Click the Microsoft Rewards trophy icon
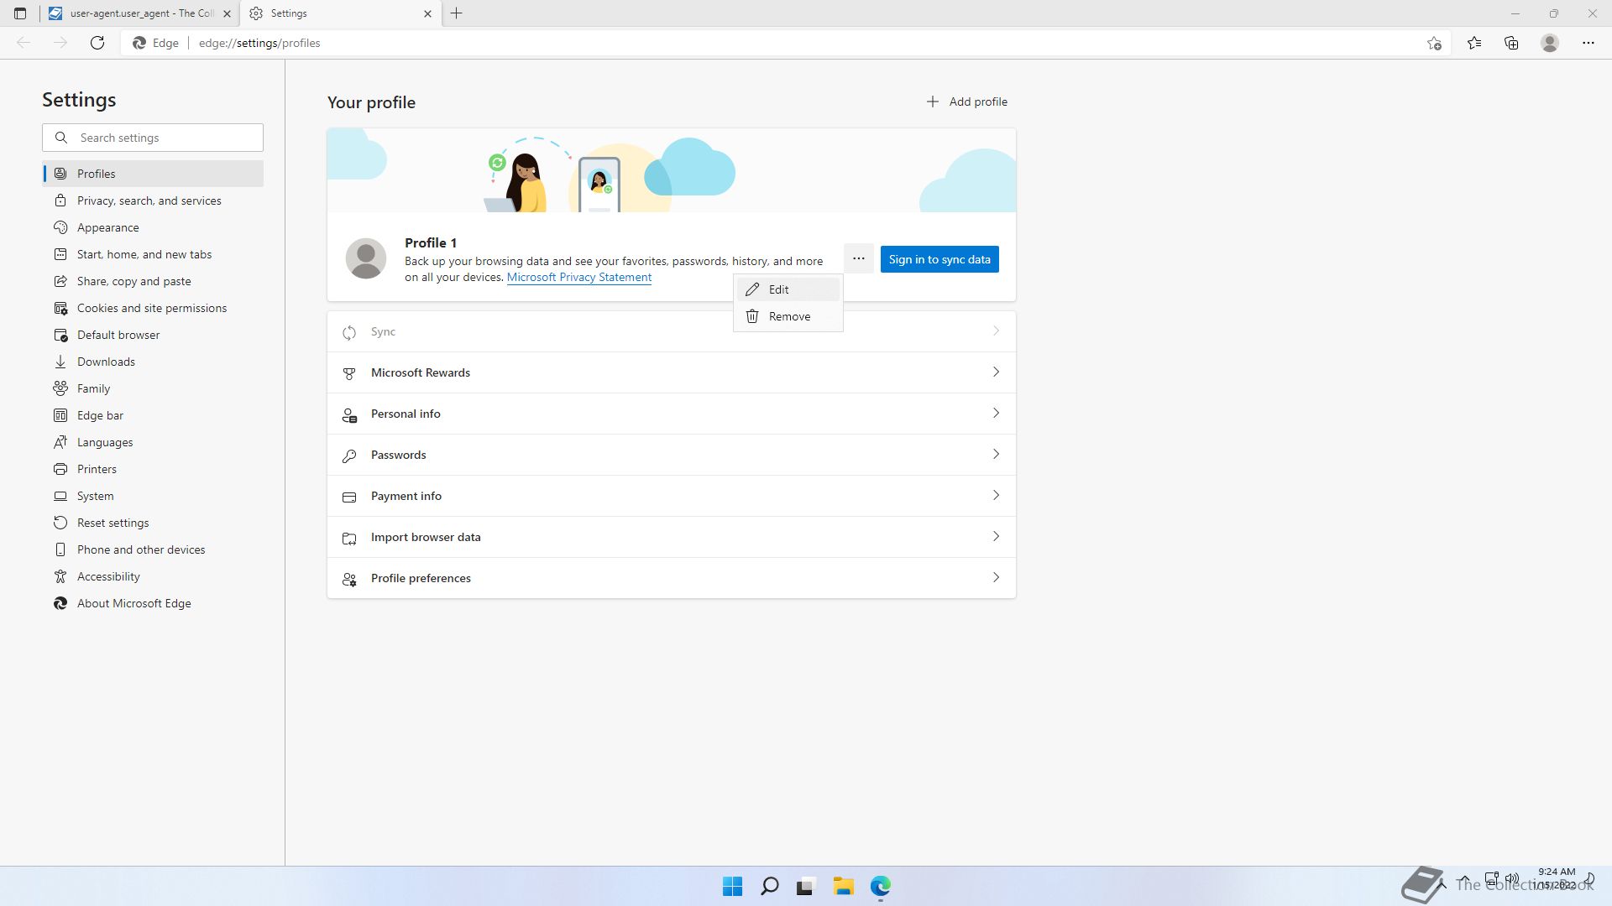1612x906 pixels. click(x=349, y=373)
